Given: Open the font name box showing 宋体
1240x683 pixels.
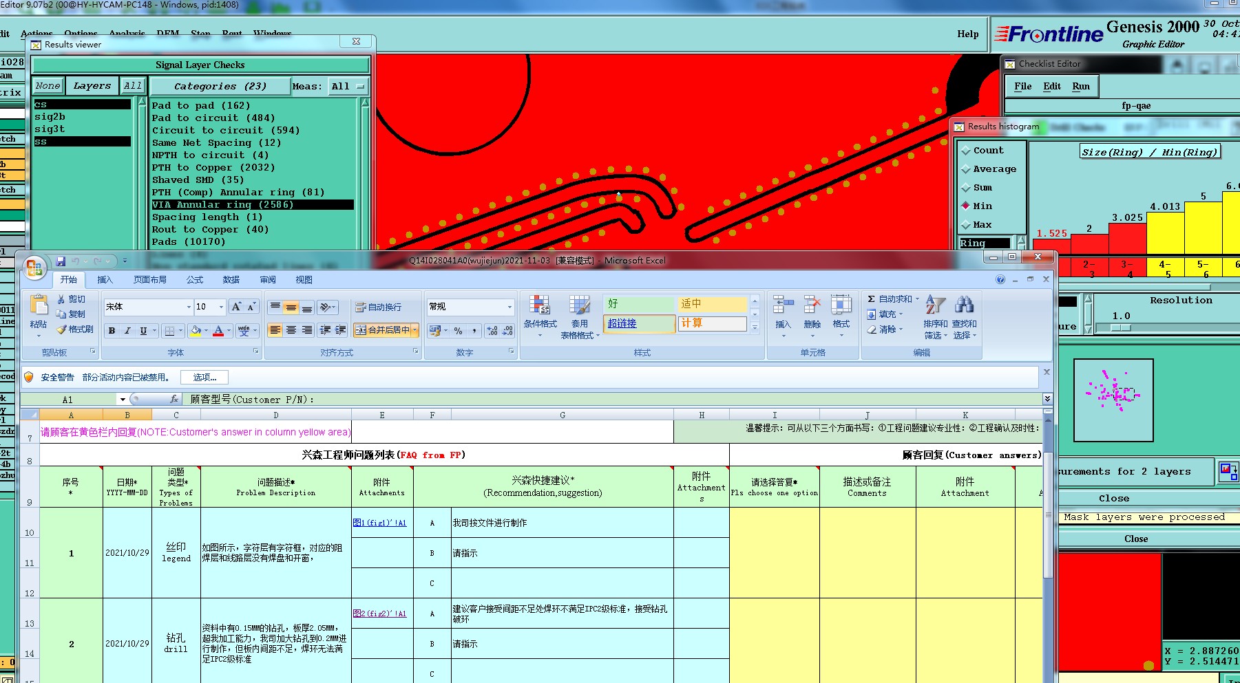Looking at the screenshot, I should (x=148, y=307).
